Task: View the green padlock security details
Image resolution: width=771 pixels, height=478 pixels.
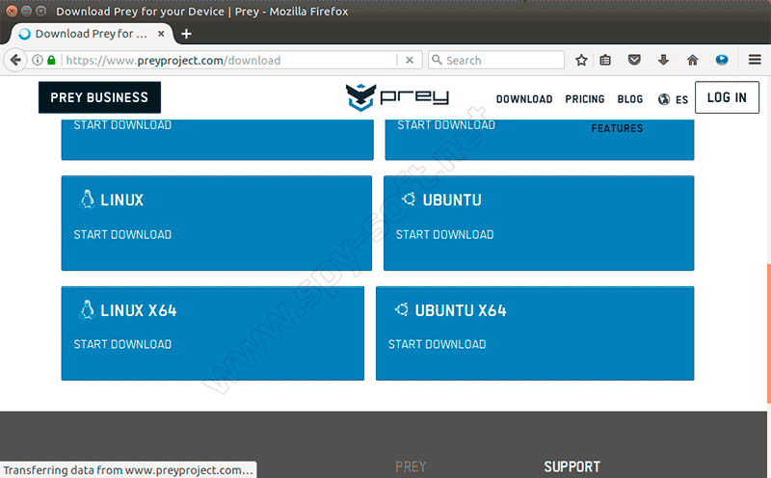Action: coord(51,60)
